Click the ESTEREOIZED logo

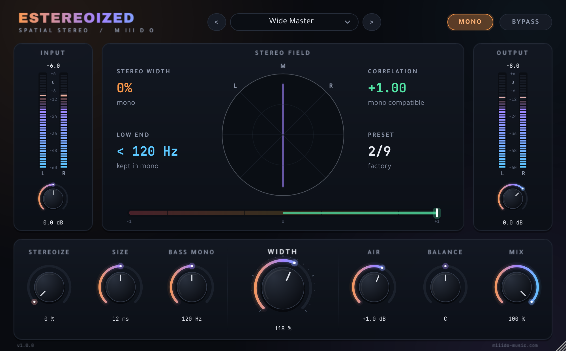pyautogui.click(x=76, y=18)
